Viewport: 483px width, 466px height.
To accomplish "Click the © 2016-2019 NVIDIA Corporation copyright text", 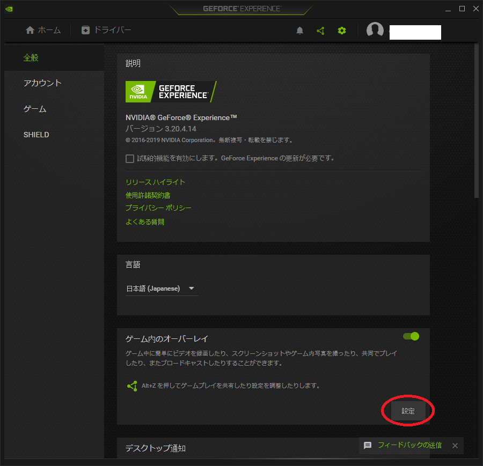I will [209, 140].
